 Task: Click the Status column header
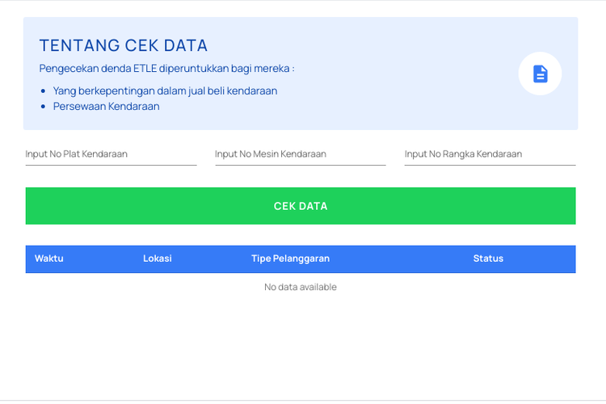pos(488,259)
